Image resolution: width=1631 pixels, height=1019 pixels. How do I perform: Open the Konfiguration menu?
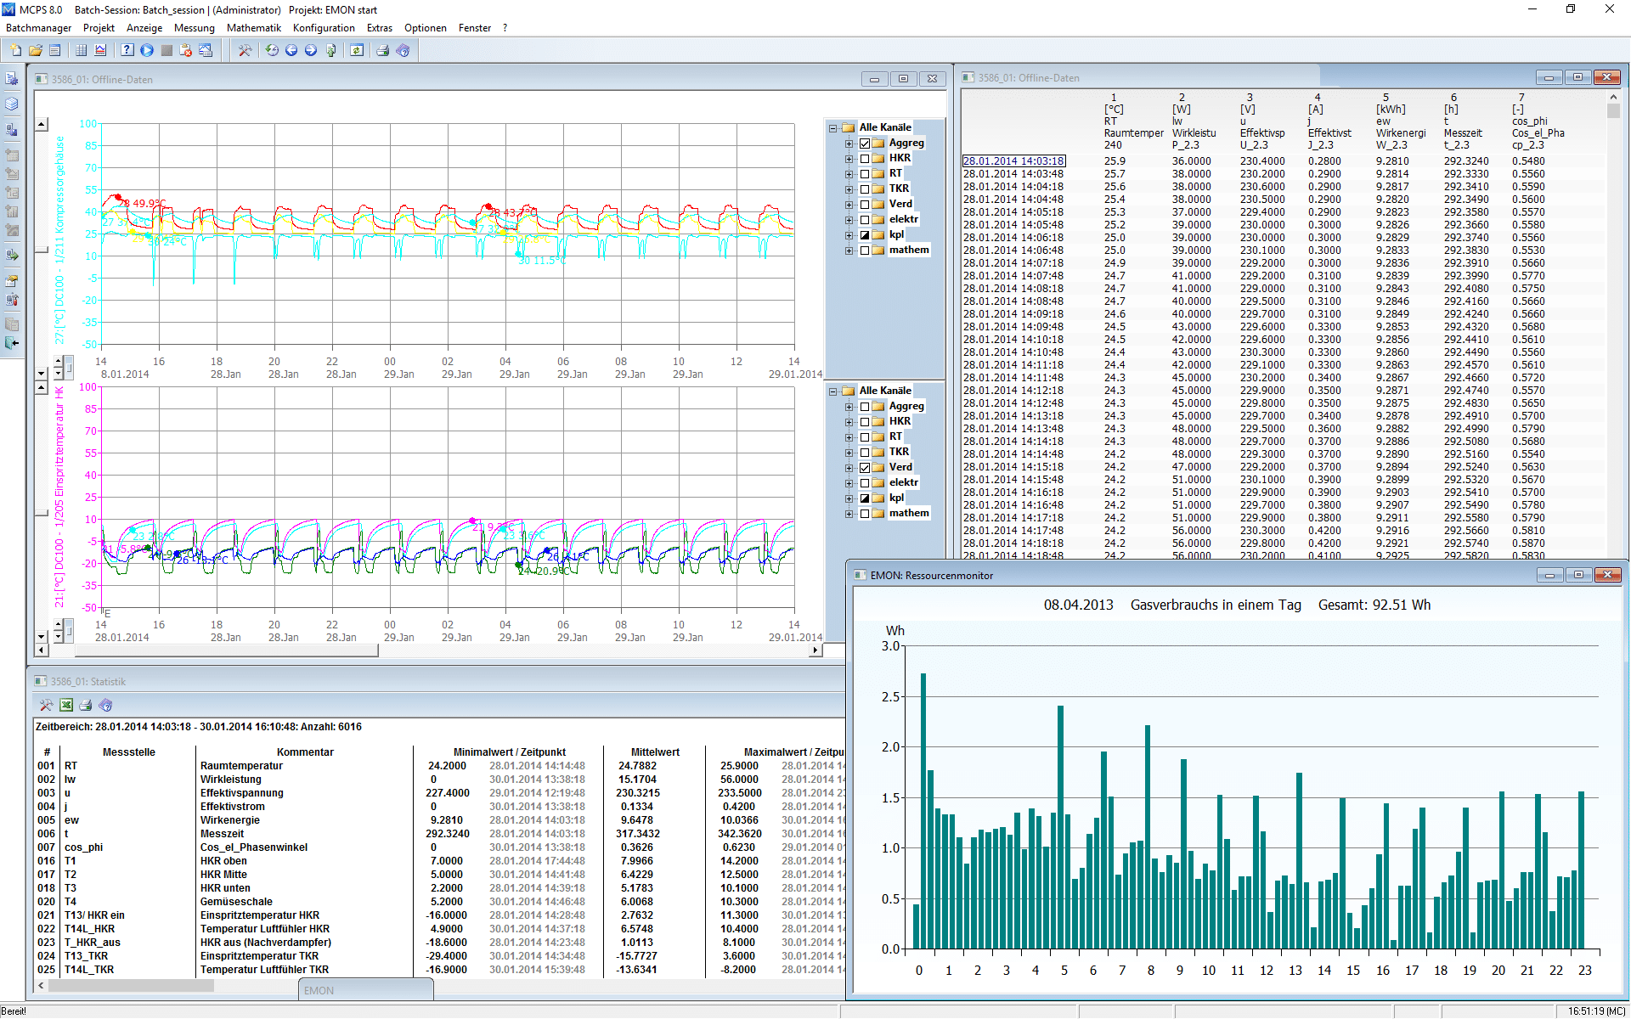point(324,28)
